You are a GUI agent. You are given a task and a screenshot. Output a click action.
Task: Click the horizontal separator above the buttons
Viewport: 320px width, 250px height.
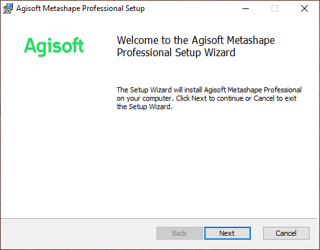[x=159, y=219]
